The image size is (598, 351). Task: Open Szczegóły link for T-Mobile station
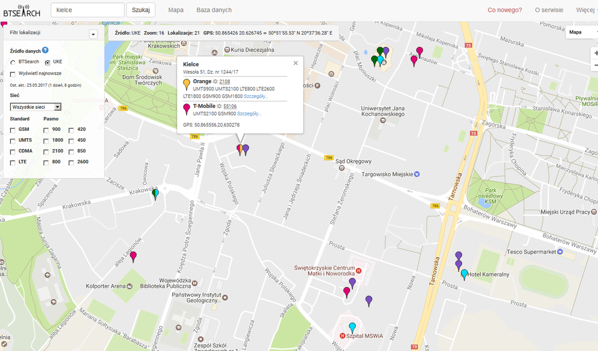point(249,114)
